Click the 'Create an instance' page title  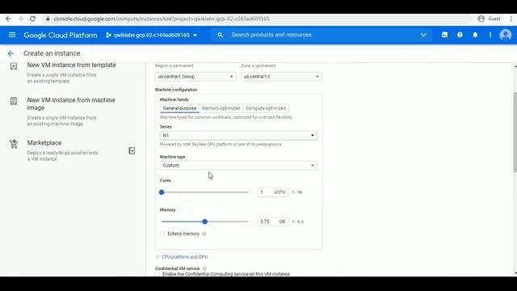tap(52, 53)
